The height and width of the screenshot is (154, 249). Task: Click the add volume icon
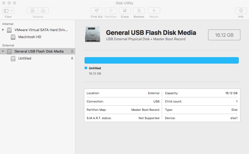[32, 11]
